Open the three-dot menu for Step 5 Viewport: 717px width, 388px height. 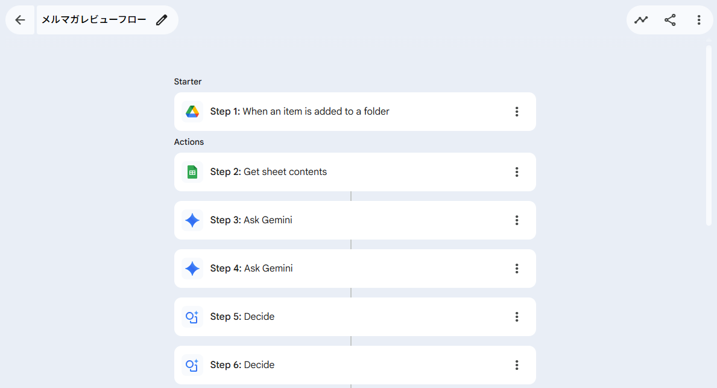coord(517,317)
